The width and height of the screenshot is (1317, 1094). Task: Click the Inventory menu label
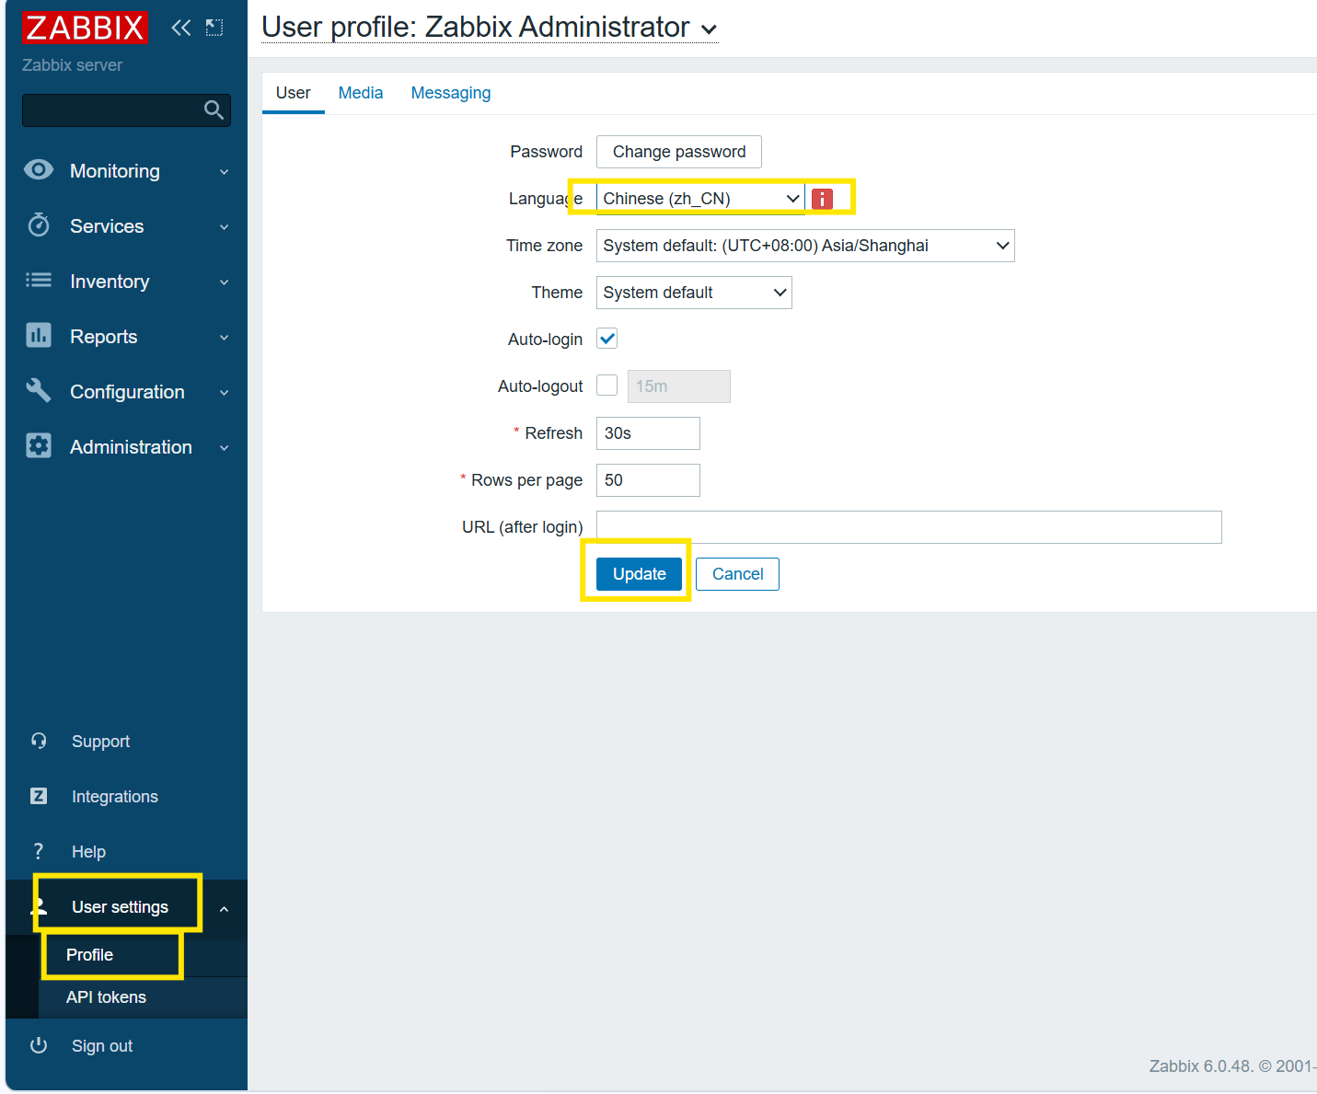point(110,282)
